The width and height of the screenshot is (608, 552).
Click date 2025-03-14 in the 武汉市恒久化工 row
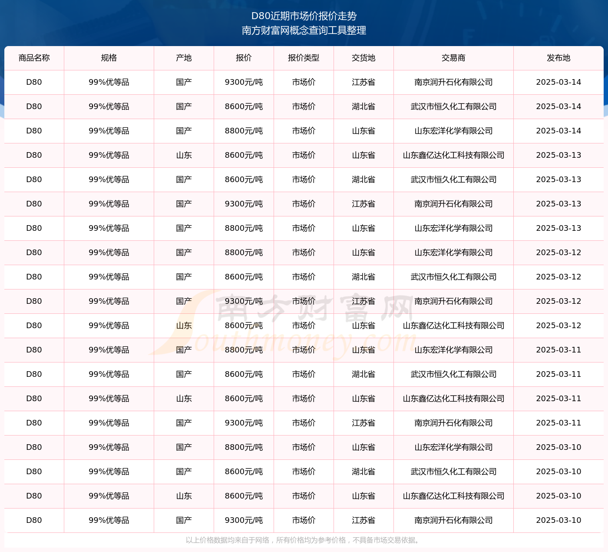tap(558, 106)
